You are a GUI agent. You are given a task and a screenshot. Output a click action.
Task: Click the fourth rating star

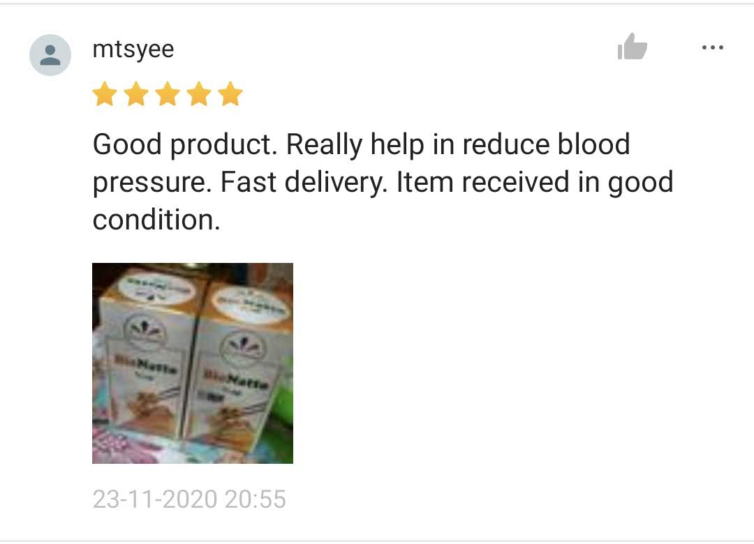tap(199, 93)
